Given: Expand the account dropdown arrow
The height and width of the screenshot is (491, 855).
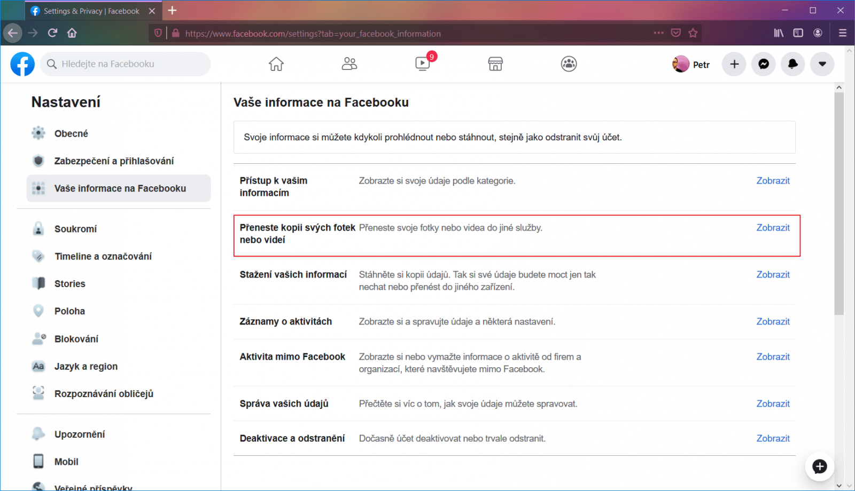Looking at the screenshot, I should point(822,64).
